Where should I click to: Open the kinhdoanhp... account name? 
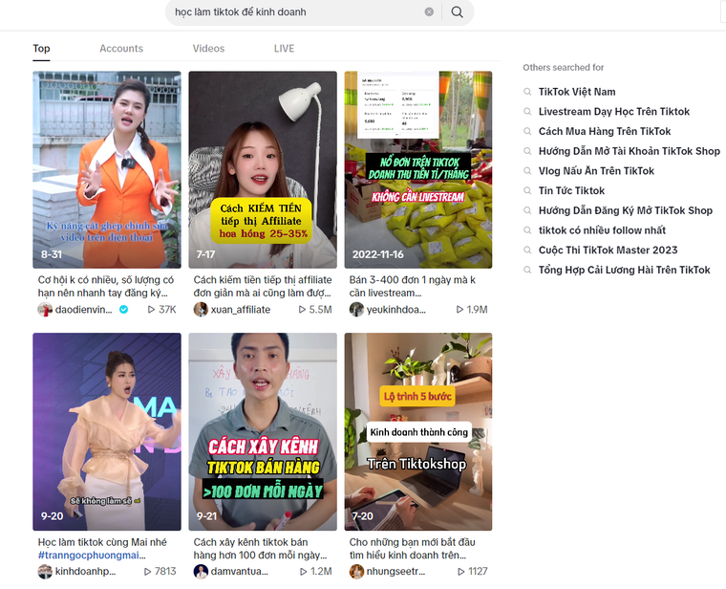coord(85,572)
